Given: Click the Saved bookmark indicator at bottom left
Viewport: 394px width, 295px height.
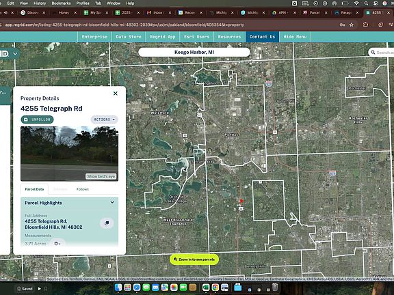Looking at the screenshot, I should (25, 289).
